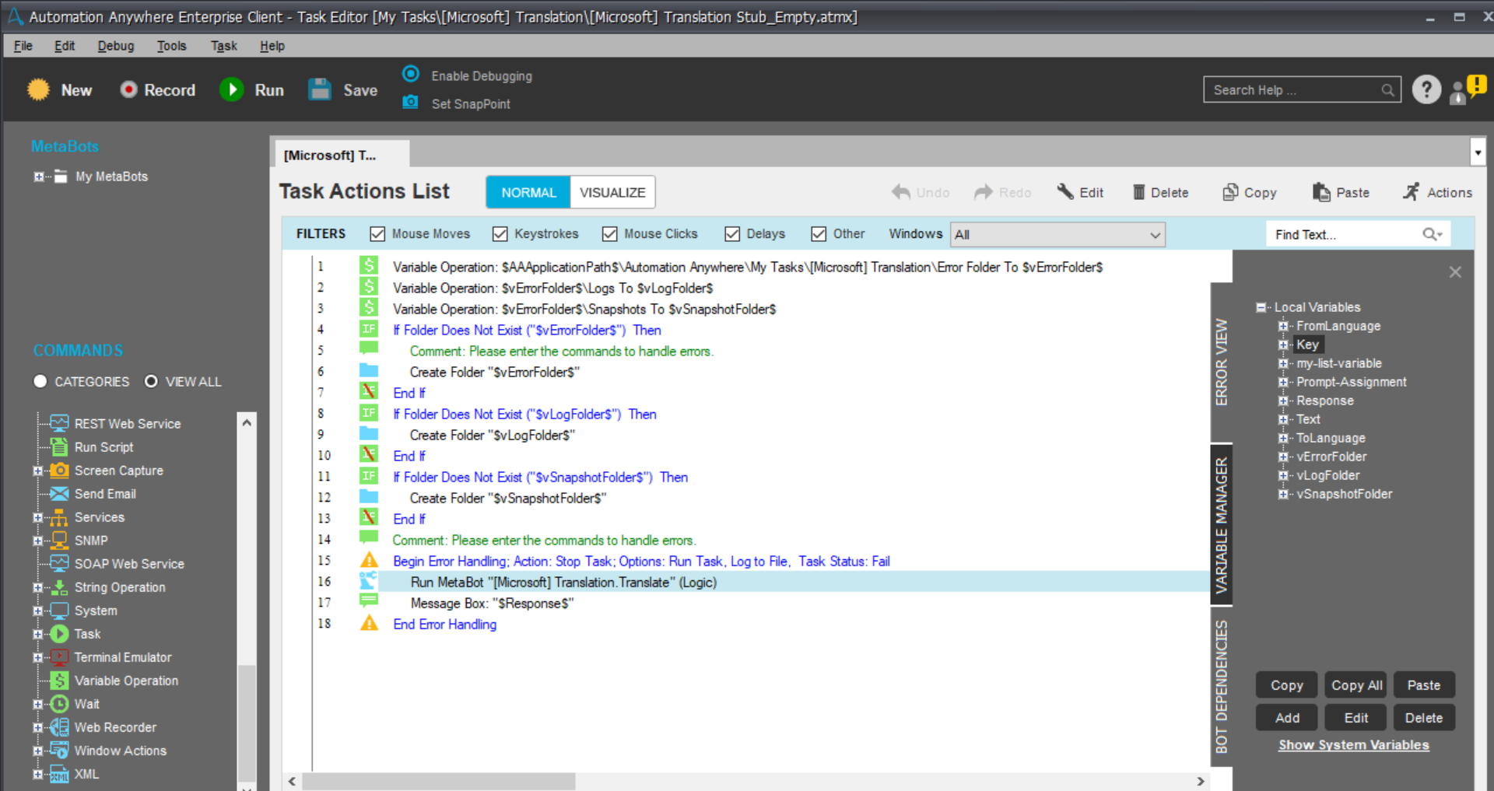1494x791 pixels.
Task: Open the Task menu
Action: [x=224, y=46]
